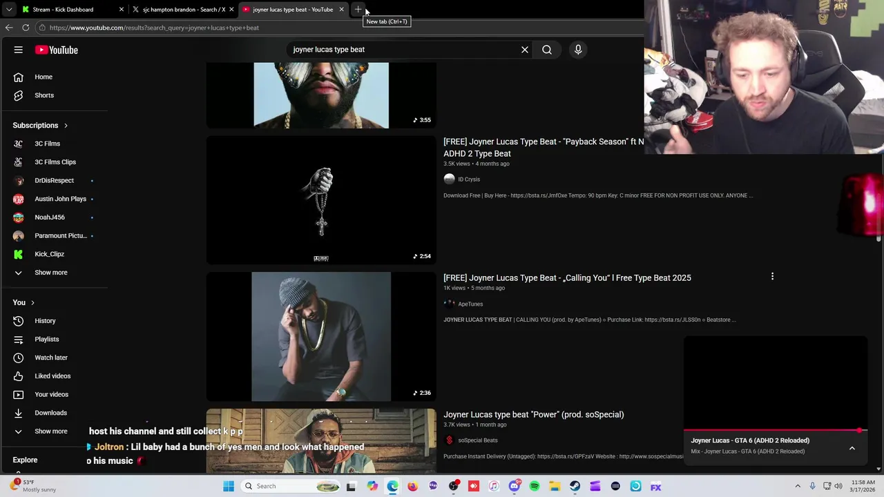This screenshot has width=884, height=497.
Task: Click the miniplayer title 'GTA 6 (ADHD 2 Reloaded)'
Action: 750,440
